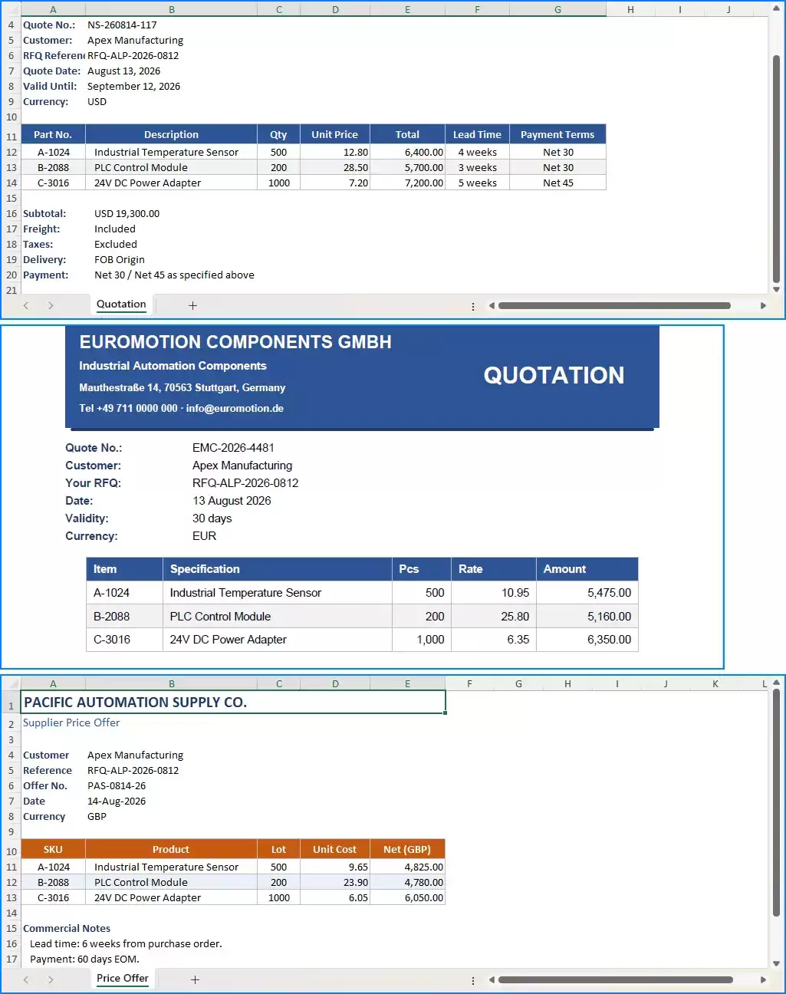Select unit cost 23.90 cell

(335, 883)
